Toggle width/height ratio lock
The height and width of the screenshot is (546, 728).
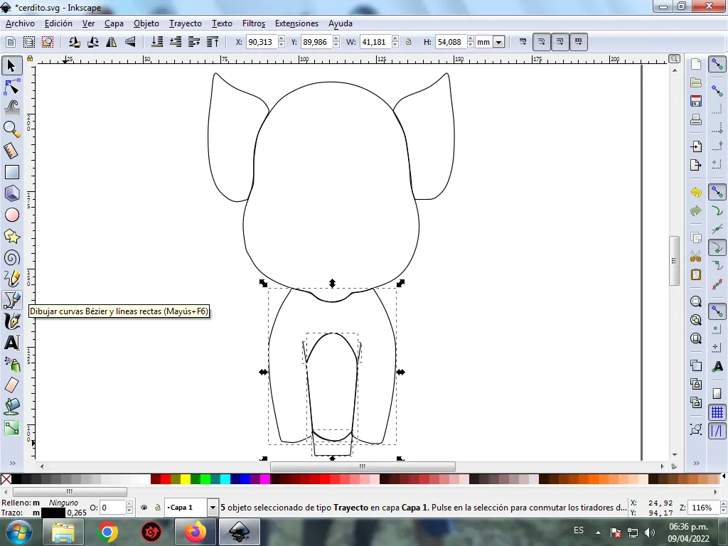(409, 42)
